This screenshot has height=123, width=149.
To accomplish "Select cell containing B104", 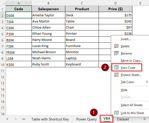I will (x=19, y=40).
